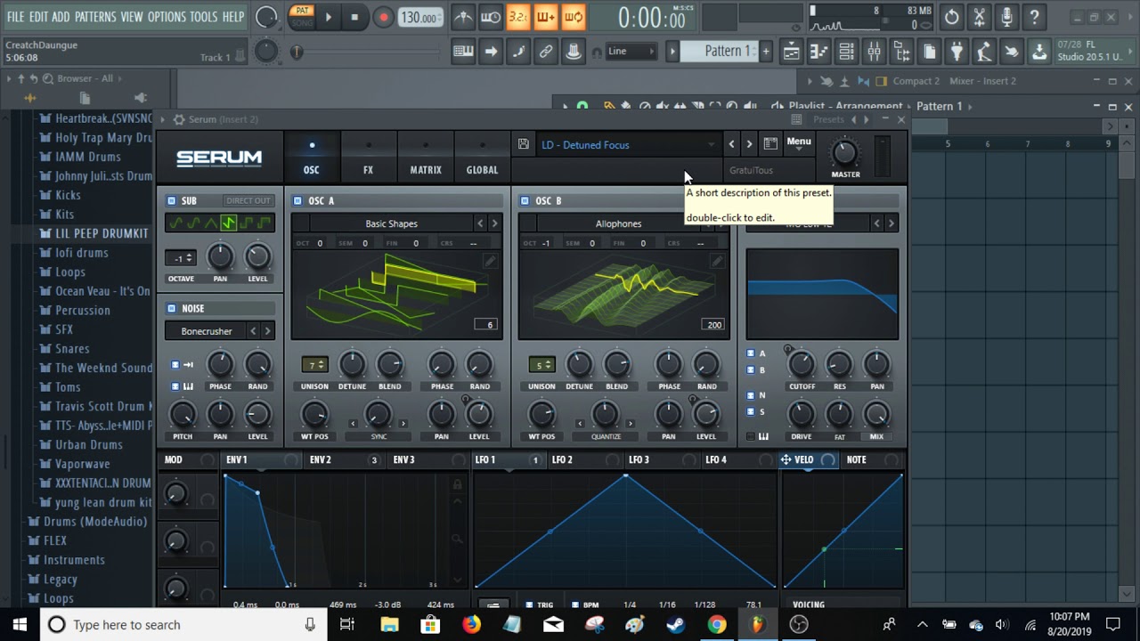Click previous preset arrow in Serum header
The width and height of the screenshot is (1140, 641).
point(731,143)
